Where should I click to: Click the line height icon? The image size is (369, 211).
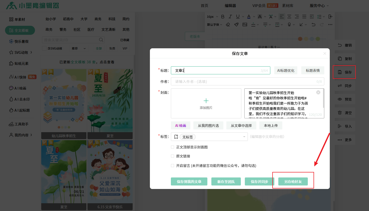point(319,17)
